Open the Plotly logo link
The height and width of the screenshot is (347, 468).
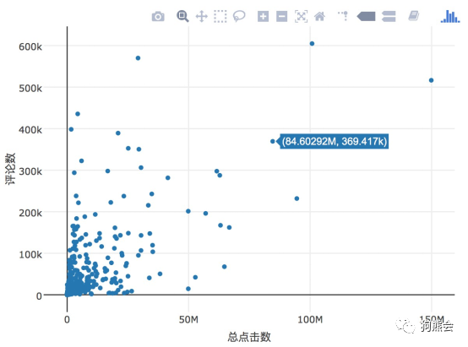[450, 16]
